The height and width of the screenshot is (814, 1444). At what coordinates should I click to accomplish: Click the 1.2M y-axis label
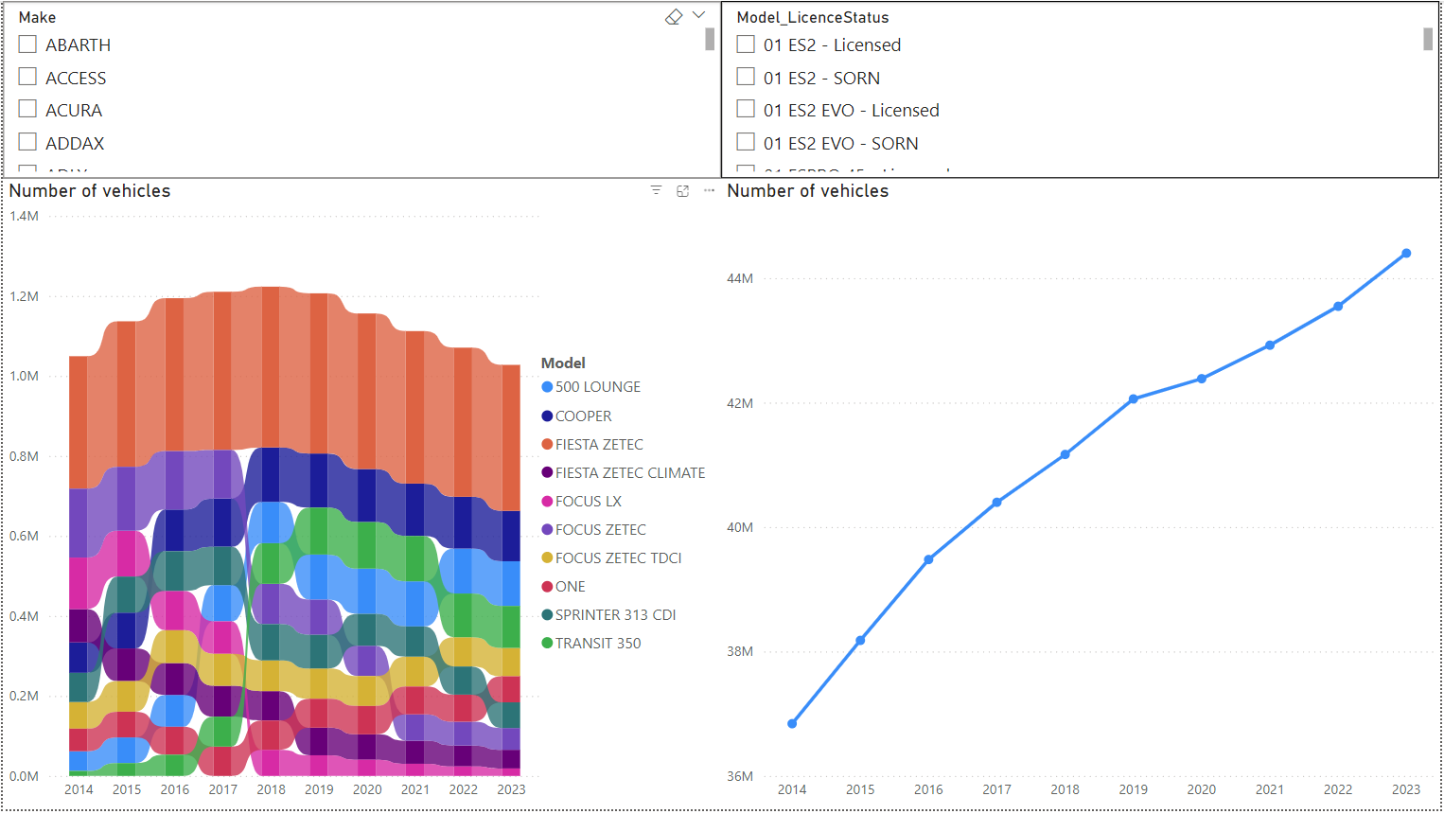point(25,296)
